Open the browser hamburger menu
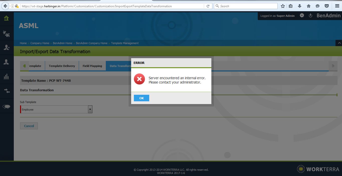 [337, 6]
